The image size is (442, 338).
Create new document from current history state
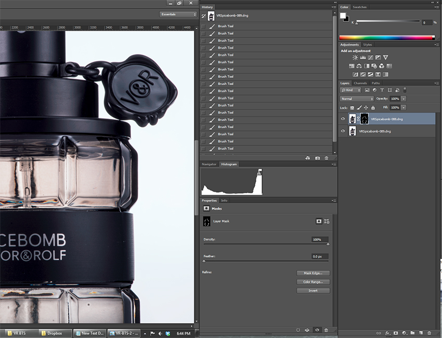click(307, 158)
